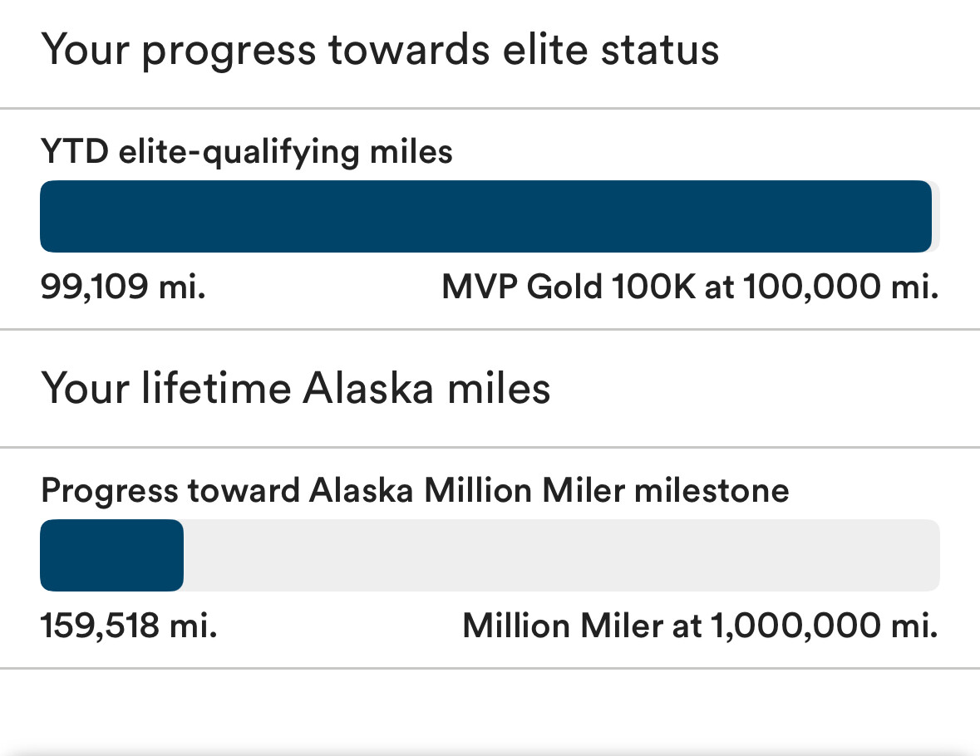This screenshot has height=756, width=980.
Task: Click the filled portion of the Million Miler bar
Action: click(111, 555)
